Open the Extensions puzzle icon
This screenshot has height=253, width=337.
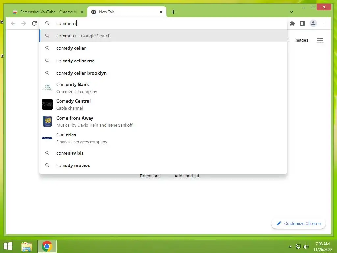tap(292, 23)
